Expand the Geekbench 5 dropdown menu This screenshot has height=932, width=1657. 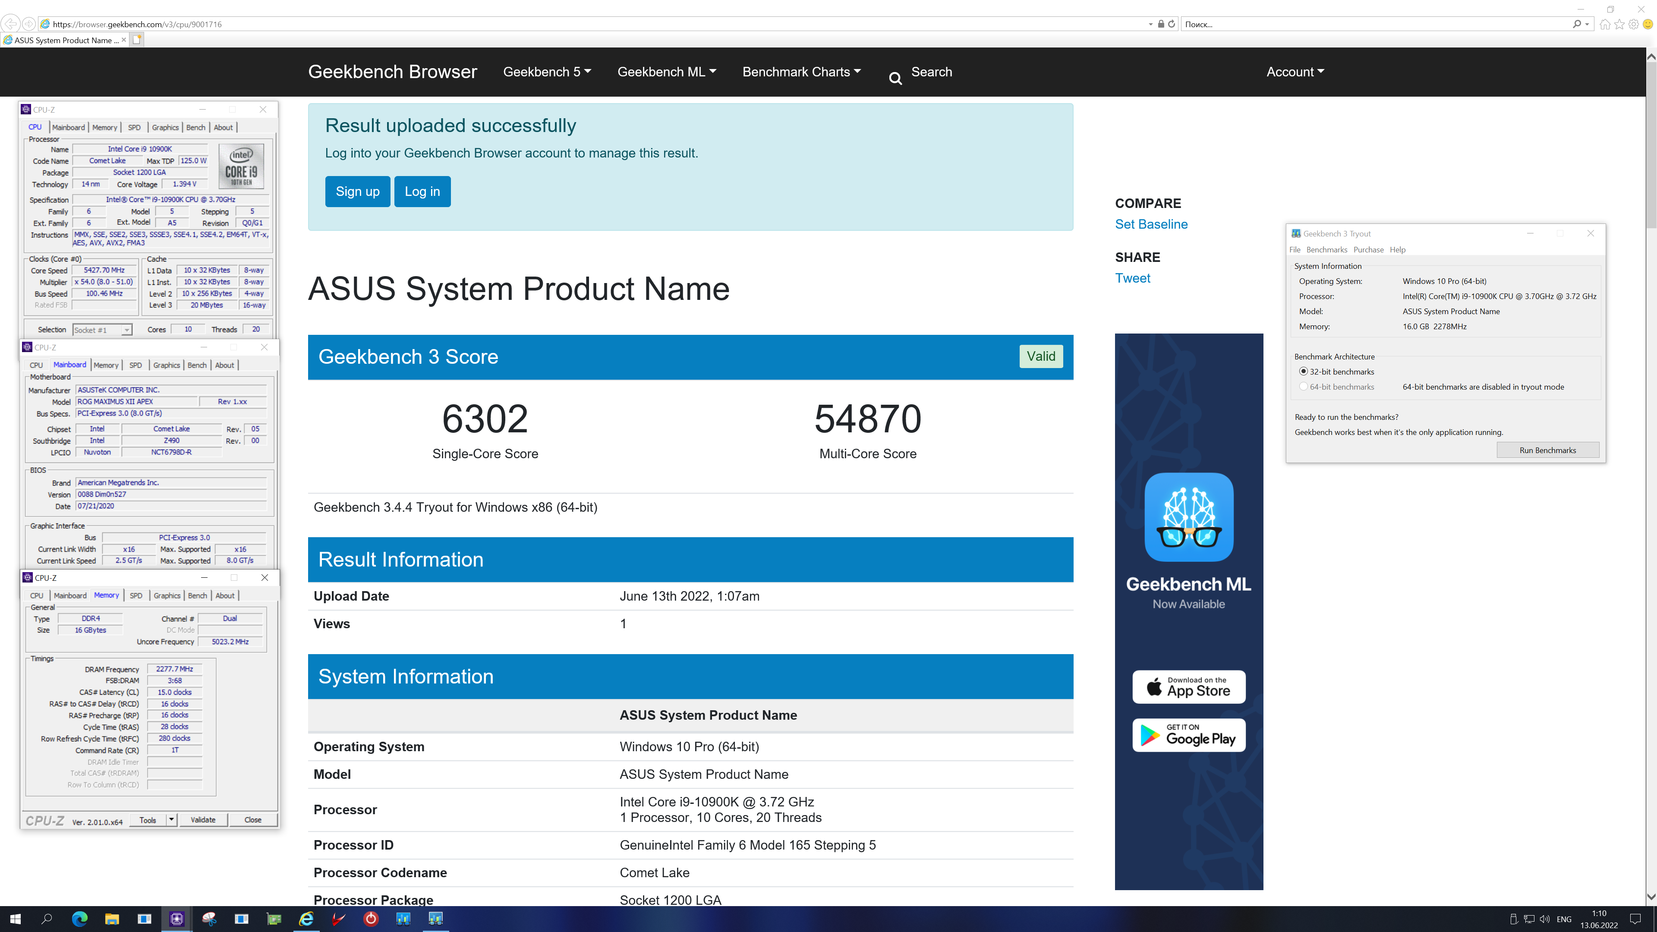click(547, 72)
